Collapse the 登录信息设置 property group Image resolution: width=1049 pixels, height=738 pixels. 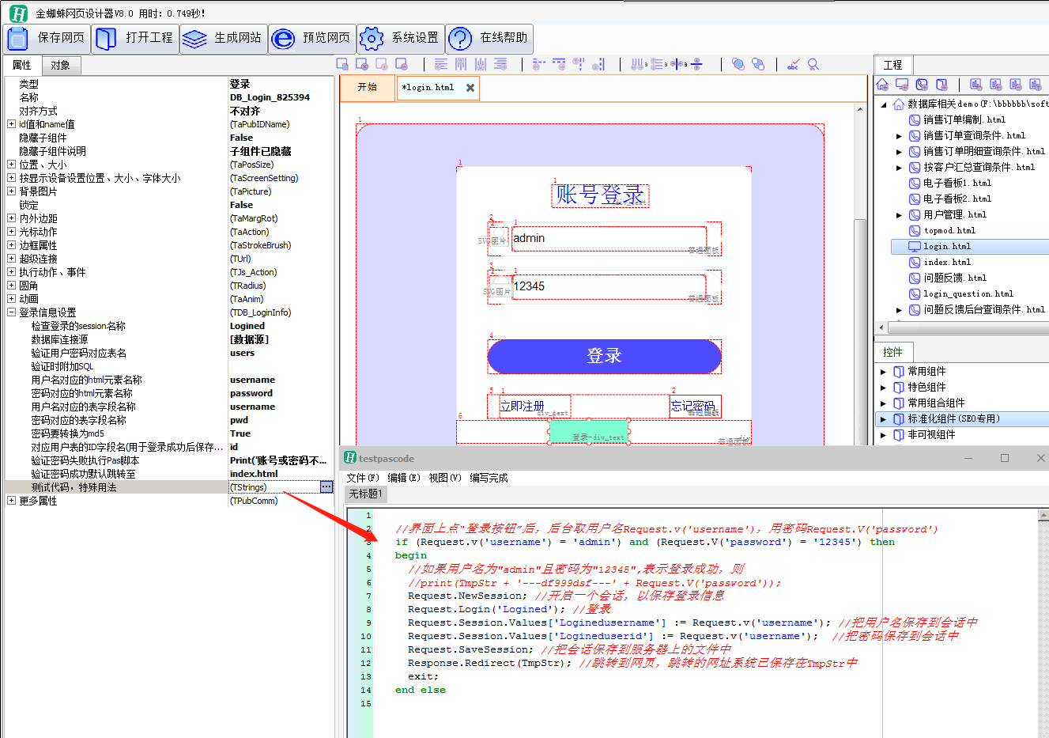click(x=11, y=312)
